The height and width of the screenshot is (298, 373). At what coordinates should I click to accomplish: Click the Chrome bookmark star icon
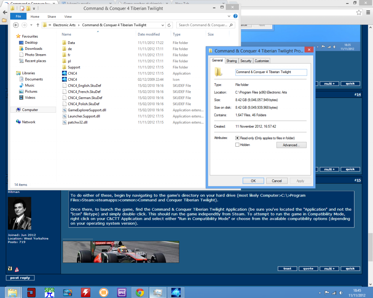click(x=359, y=12)
